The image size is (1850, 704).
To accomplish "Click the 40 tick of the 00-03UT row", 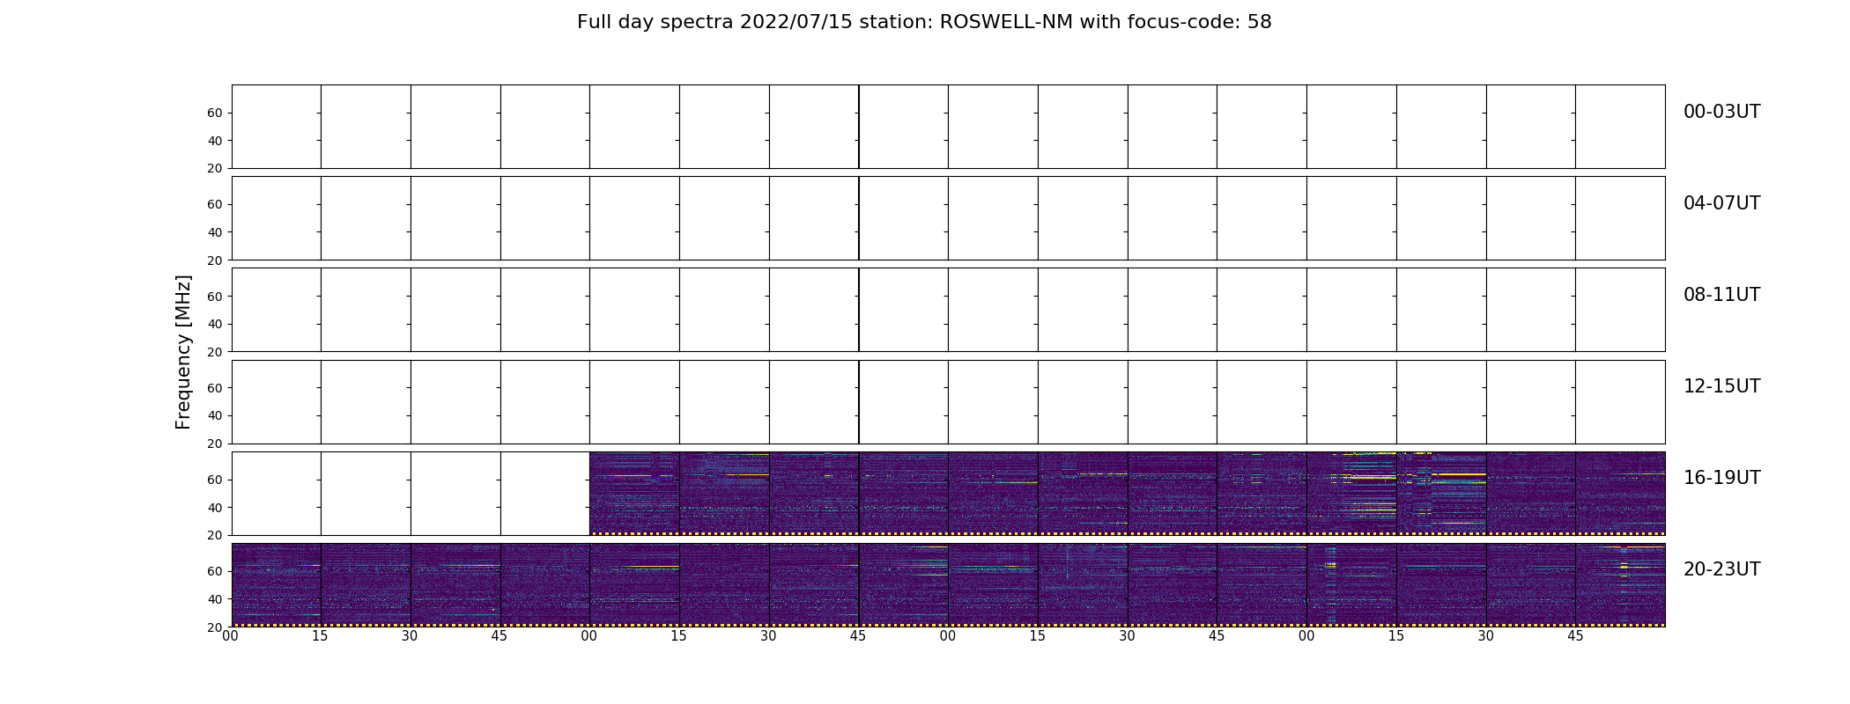I will (x=215, y=141).
